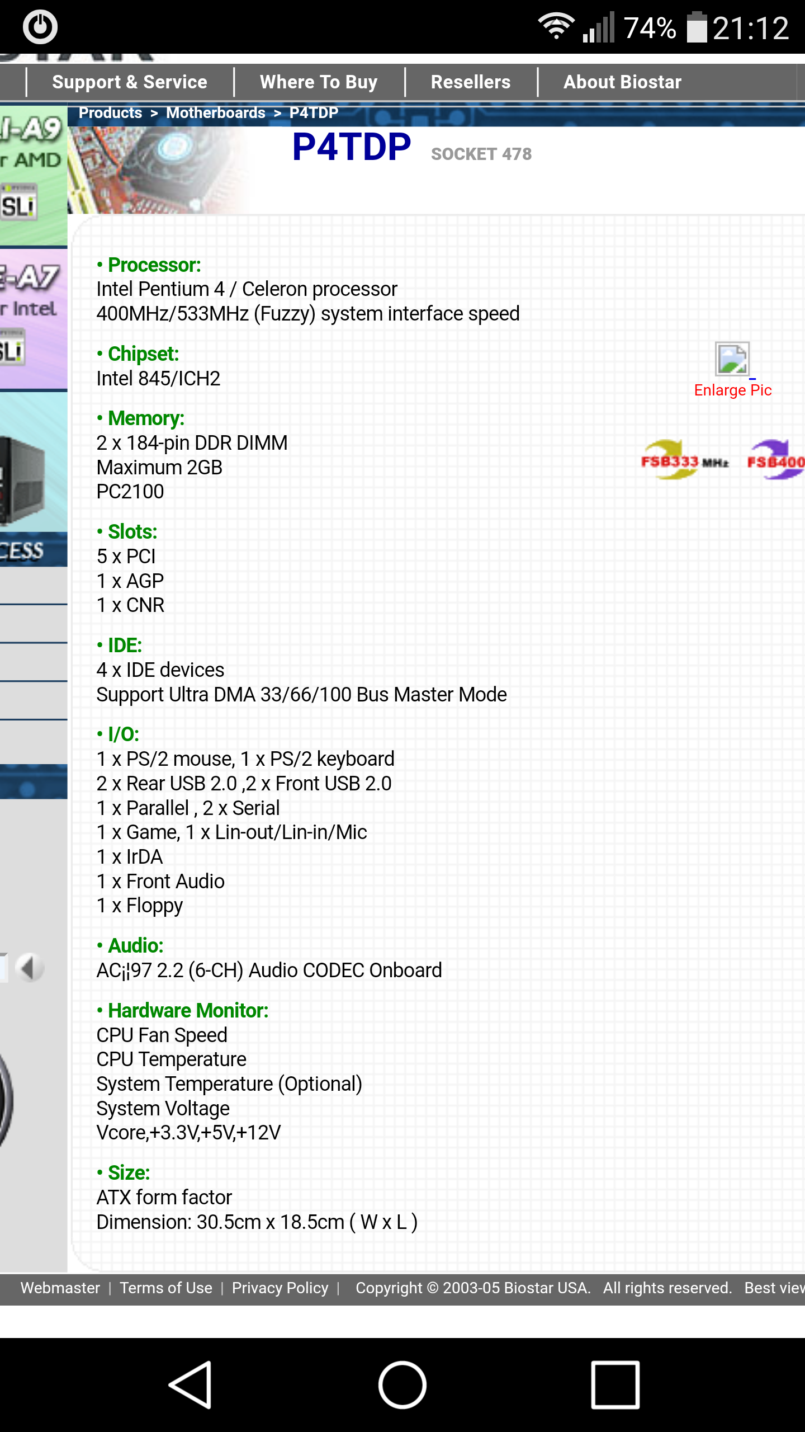Image resolution: width=805 pixels, height=1432 pixels.
Task: Open the Terms of Use link
Action: click(166, 1288)
